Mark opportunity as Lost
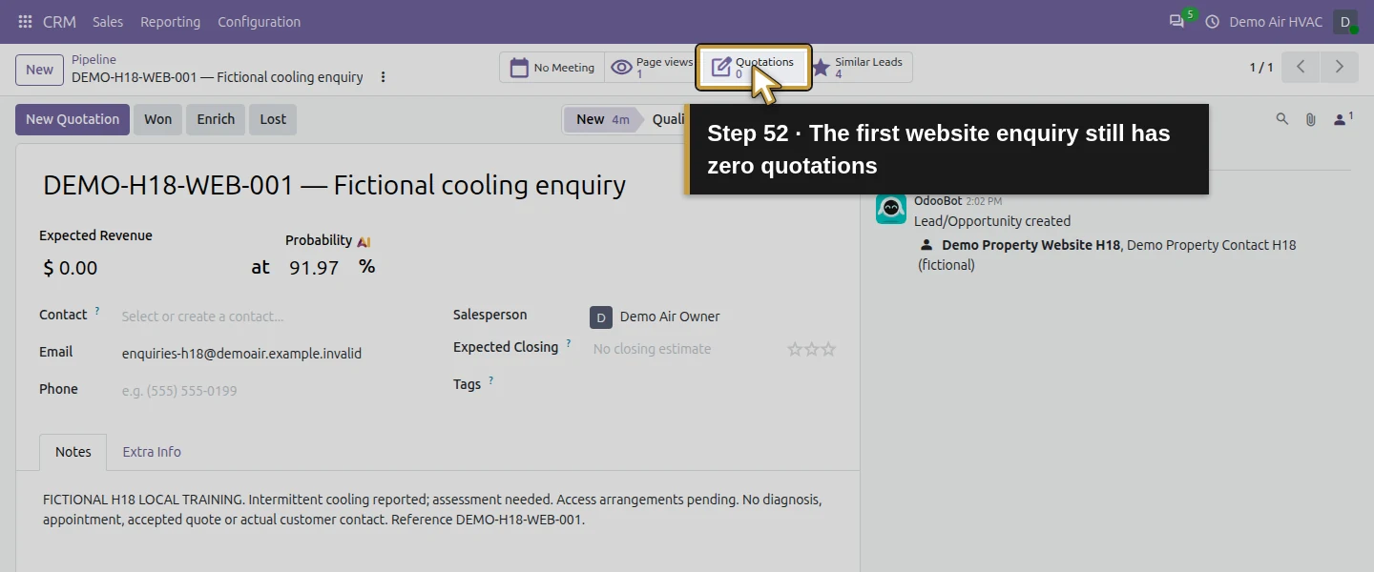This screenshot has height=572, width=1374. [273, 119]
